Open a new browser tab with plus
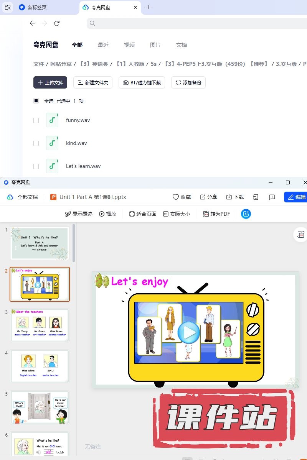This screenshot has width=307, height=460. pyautogui.click(x=149, y=7)
